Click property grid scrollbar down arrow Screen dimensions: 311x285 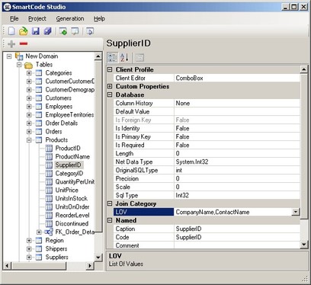click(x=304, y=245)
